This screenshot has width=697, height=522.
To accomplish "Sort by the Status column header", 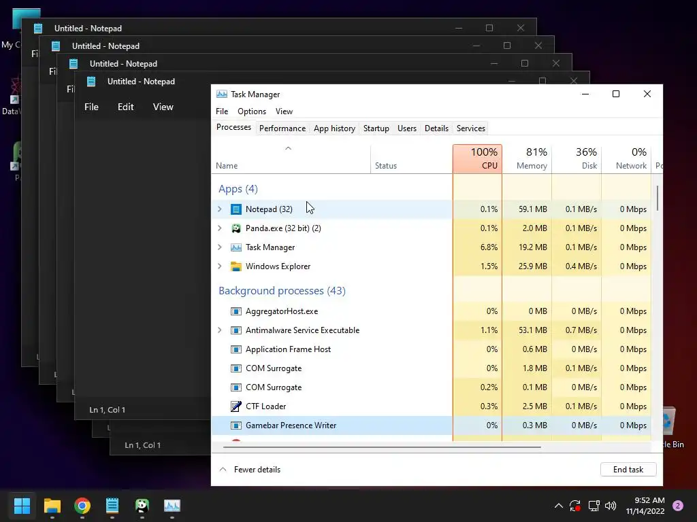I will (x=412, y=158).
